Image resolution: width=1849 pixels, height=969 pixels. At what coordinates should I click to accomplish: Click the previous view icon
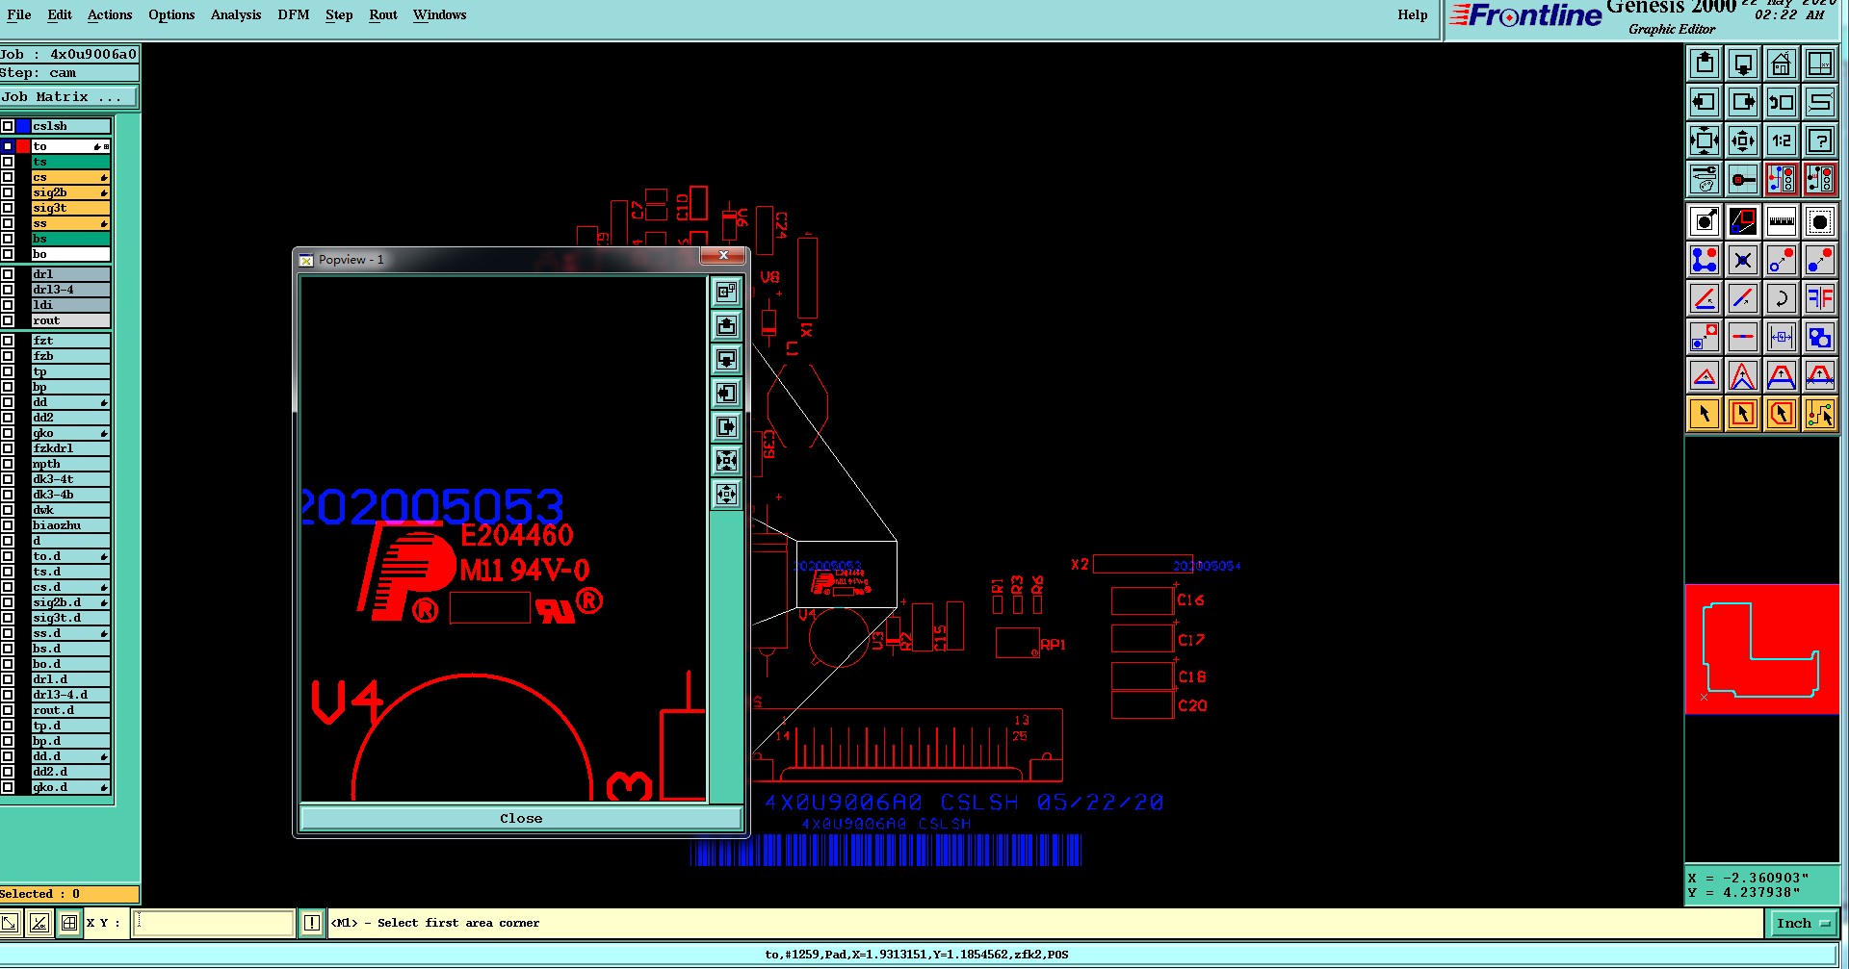click(1782, 102)
